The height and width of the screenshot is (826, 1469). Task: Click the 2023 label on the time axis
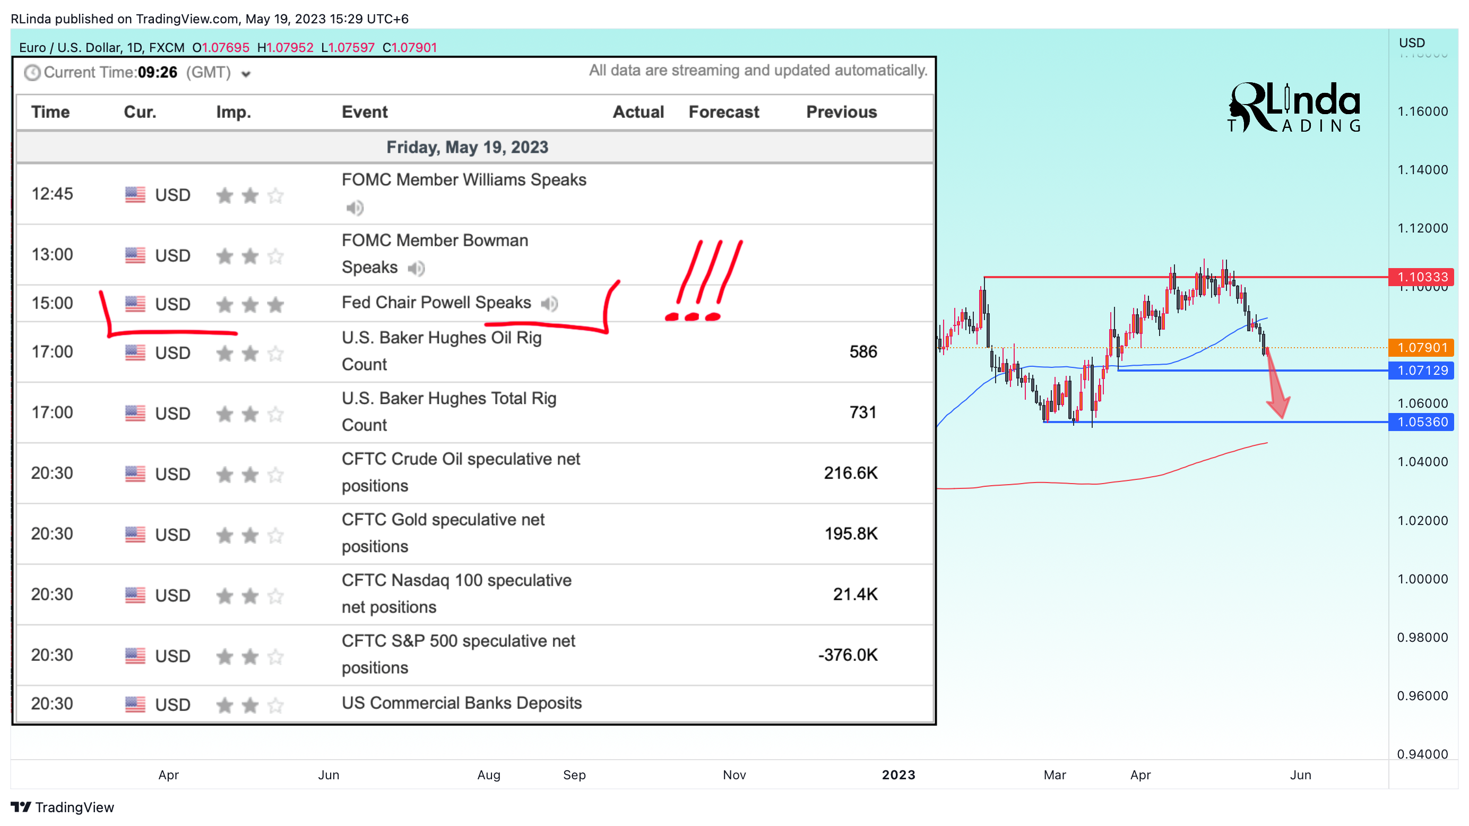(x=898, y=775)
